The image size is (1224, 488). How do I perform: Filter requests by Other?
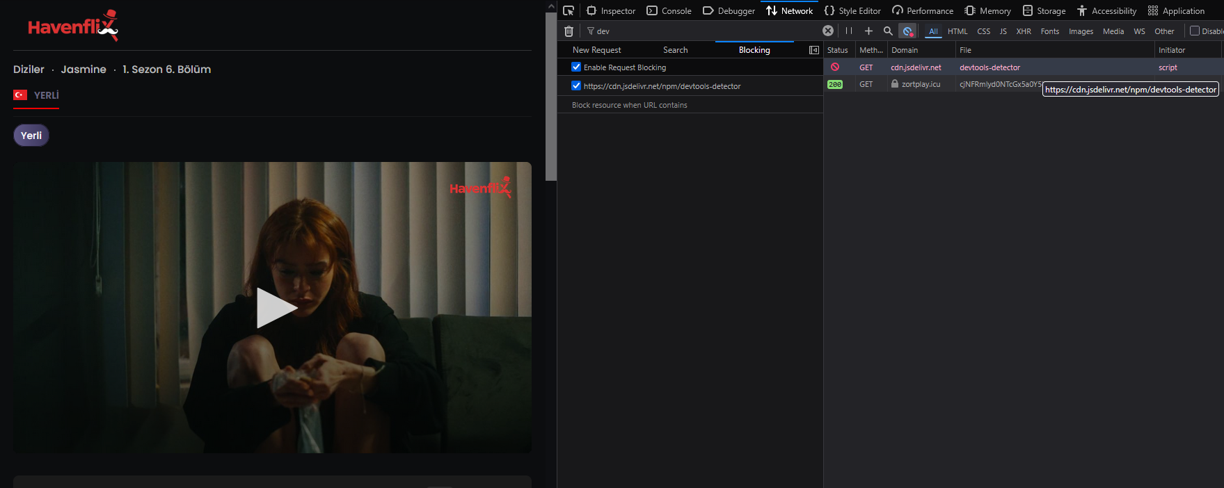pyautogui.click(x=1164, y=31)
